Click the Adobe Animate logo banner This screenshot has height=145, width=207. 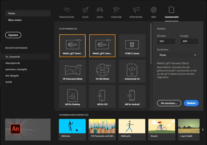coord(28,130)
